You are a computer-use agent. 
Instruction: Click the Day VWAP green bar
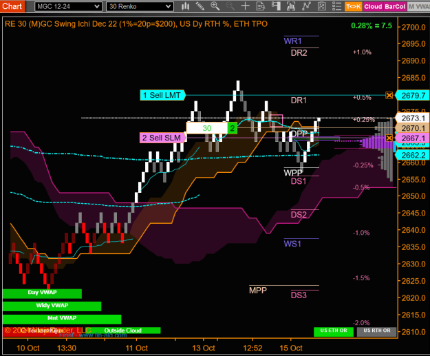[42, 293]
